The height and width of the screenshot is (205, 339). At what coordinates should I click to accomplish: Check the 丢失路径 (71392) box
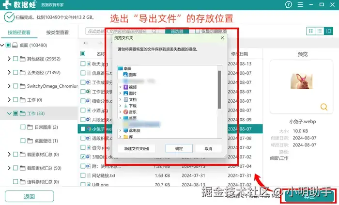pos(15,72)
